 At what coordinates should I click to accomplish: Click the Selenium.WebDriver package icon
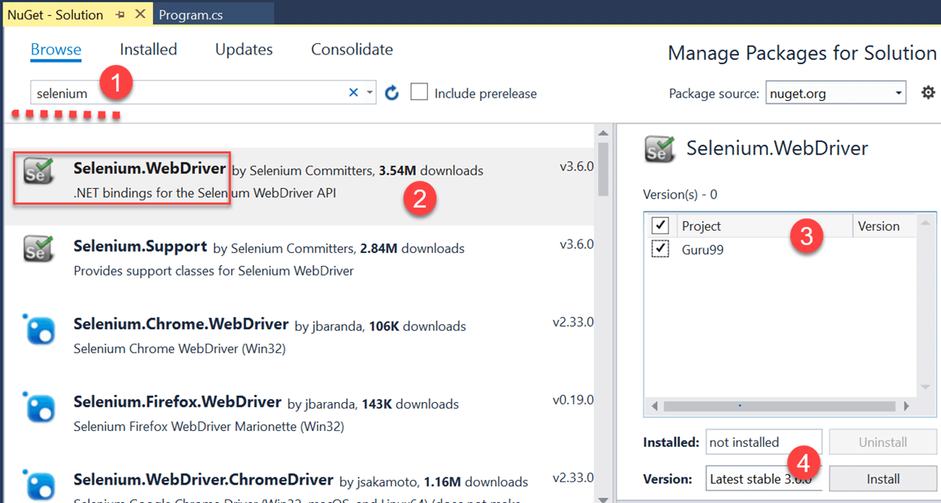tap(39, 171)
